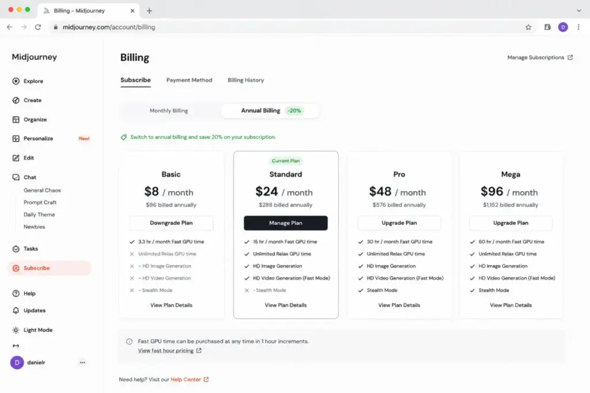This screenshot has height=393, width=590.
Task: Click the Light Mode sun icon
Action: (x=16, y=330)
